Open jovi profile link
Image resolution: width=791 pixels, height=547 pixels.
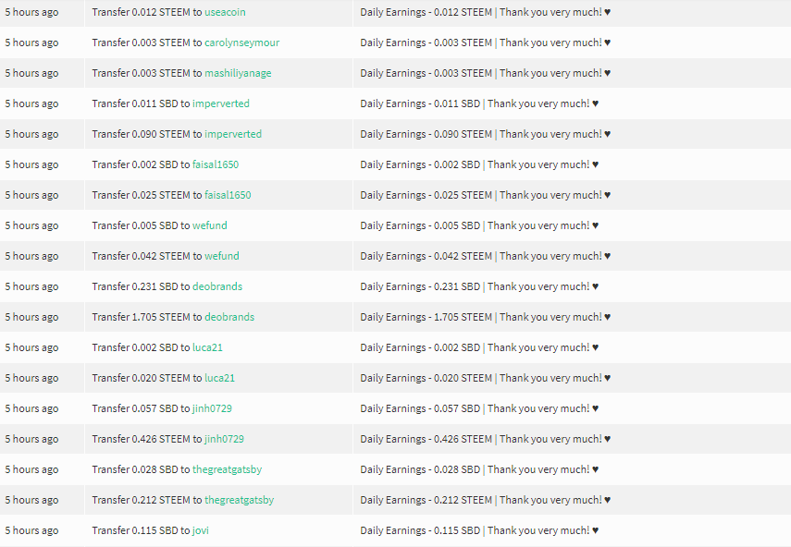pos(200,531)
